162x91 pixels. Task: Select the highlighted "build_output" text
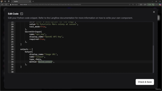point(45,62)
